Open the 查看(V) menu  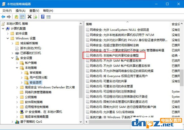click(x=34, y=11)
